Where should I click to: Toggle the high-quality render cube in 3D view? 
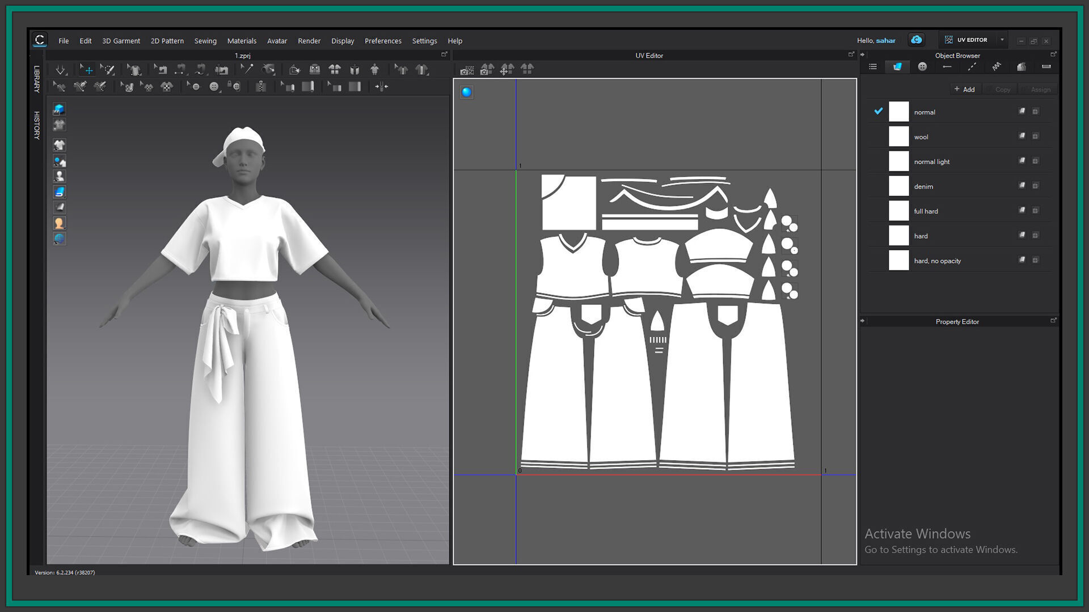[x=60, y=109]
